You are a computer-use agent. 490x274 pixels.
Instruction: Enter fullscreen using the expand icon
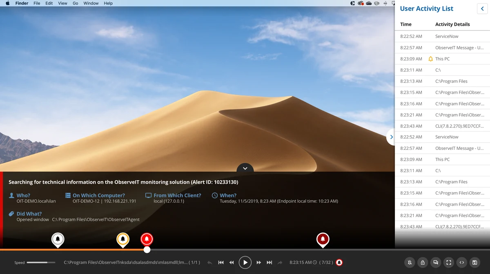449,263
